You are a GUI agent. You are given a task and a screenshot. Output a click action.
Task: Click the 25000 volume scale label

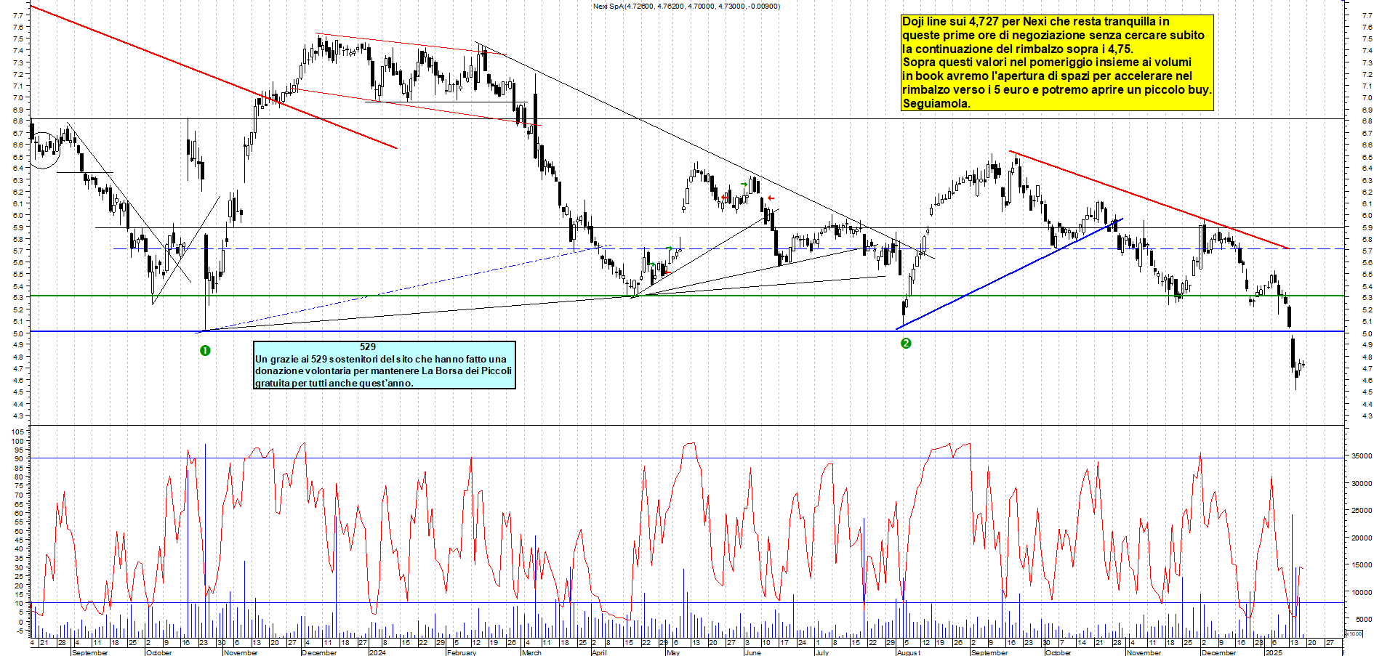pos(1362,511)
